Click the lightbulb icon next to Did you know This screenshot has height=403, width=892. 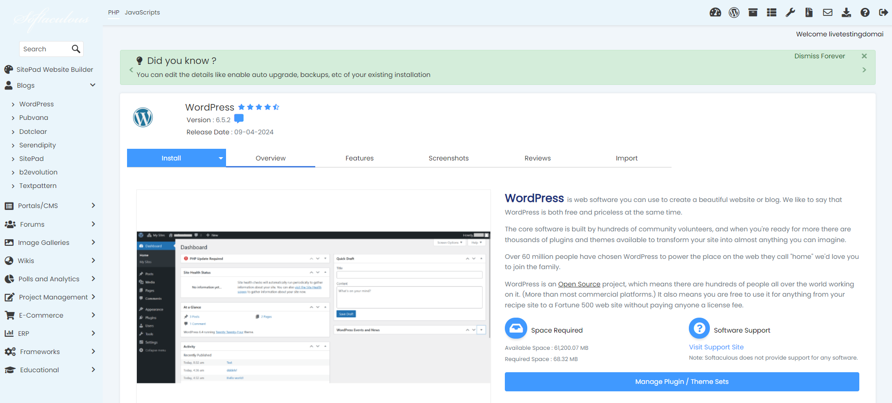click(x=139, y=61)
